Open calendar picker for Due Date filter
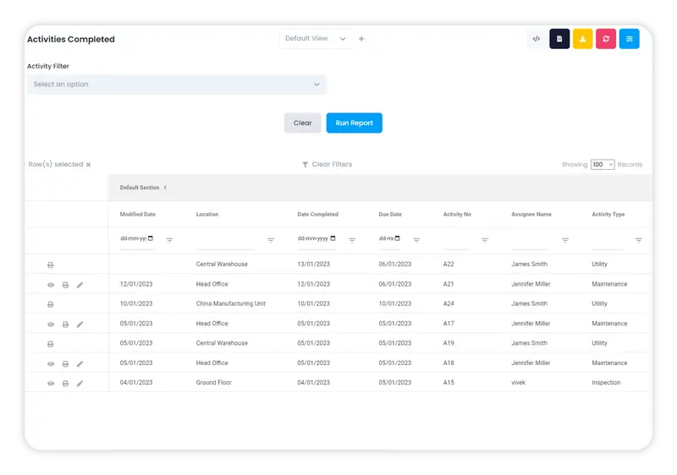This screenshot has width=677, height=475. pyautogui.click(x=397, y=238)
